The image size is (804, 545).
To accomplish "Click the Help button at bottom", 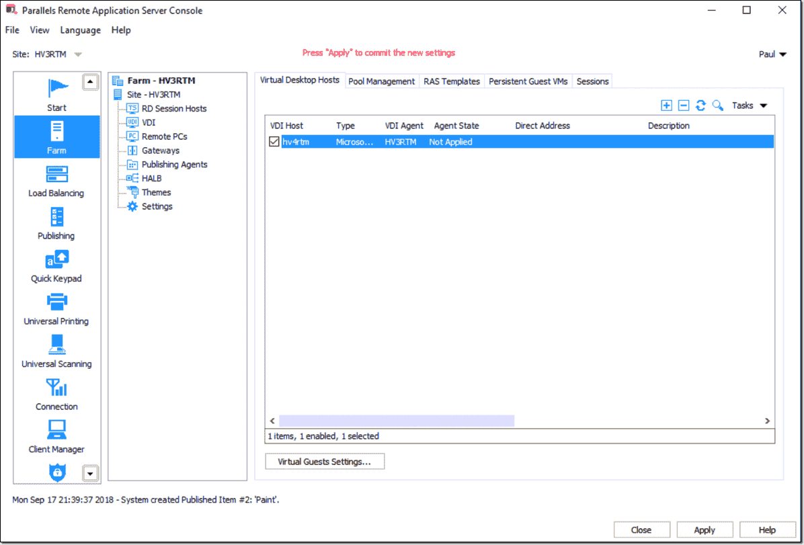I will 767,530.
